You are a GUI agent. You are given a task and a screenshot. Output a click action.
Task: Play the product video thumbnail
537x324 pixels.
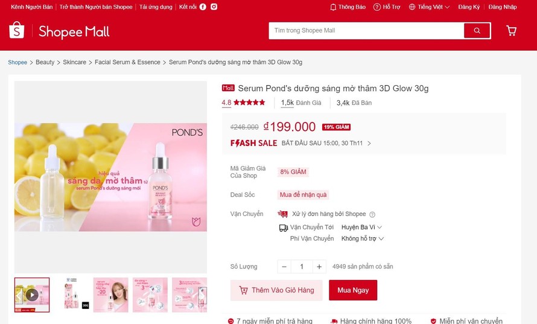[32, 294]
